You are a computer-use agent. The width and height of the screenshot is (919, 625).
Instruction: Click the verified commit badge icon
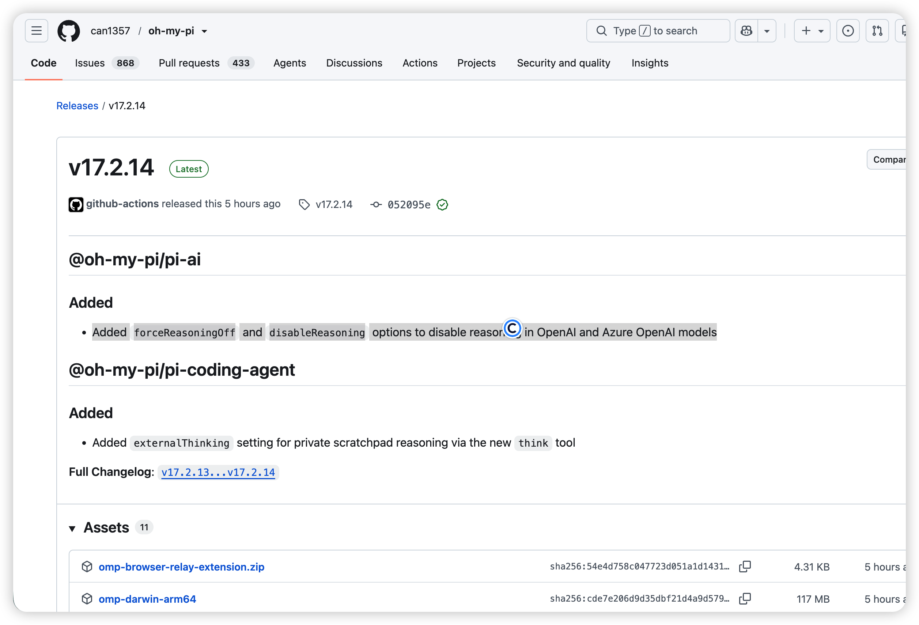coord(442,204)
